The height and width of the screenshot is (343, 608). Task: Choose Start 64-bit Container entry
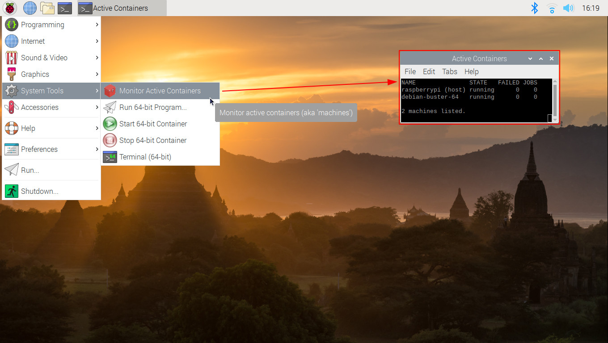[x=160, y=124]
